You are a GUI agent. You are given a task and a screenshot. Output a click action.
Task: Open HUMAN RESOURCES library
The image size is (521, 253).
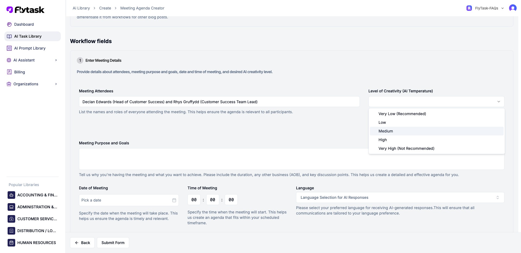33,243
